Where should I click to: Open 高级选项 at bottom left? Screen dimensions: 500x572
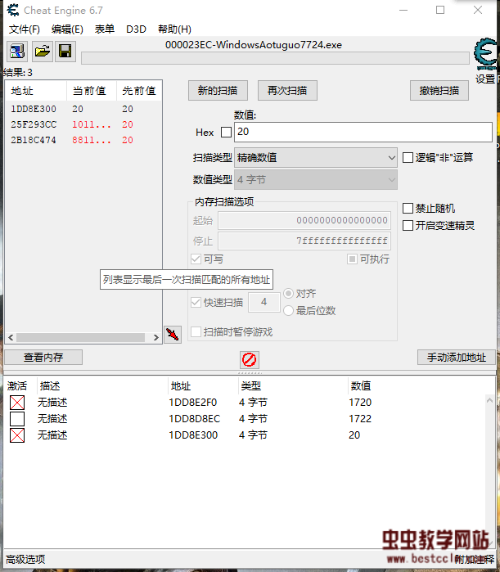click(25, 559)
